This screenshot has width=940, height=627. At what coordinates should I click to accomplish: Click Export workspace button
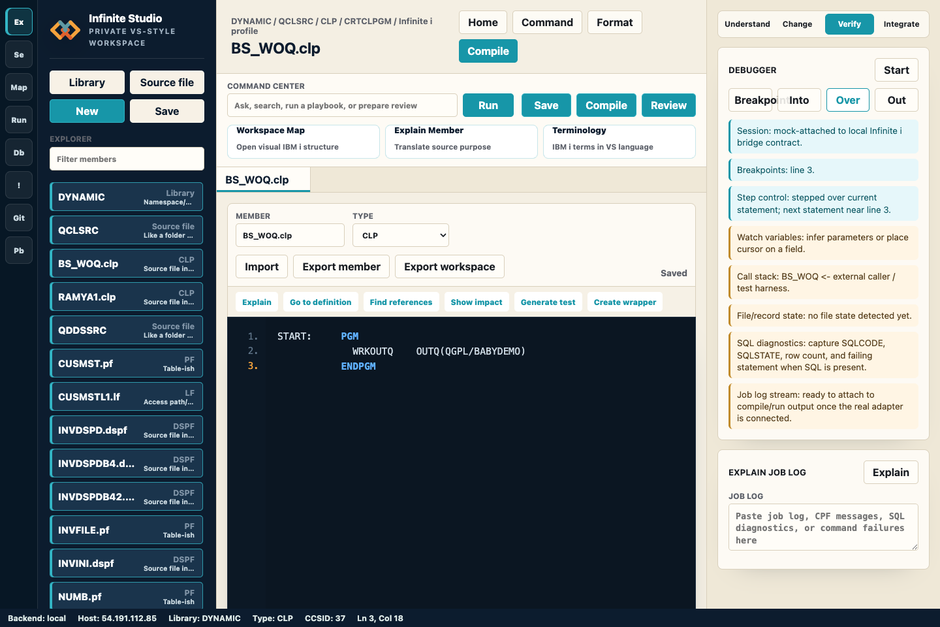point(450,266)
